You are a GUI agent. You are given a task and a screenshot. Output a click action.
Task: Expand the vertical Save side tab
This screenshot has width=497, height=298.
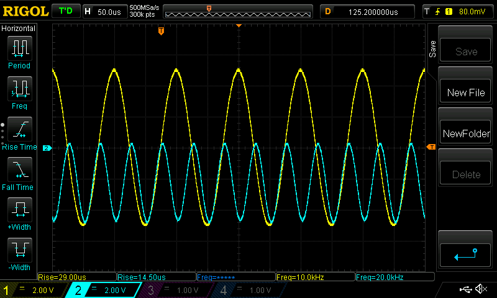click(432, 49)
